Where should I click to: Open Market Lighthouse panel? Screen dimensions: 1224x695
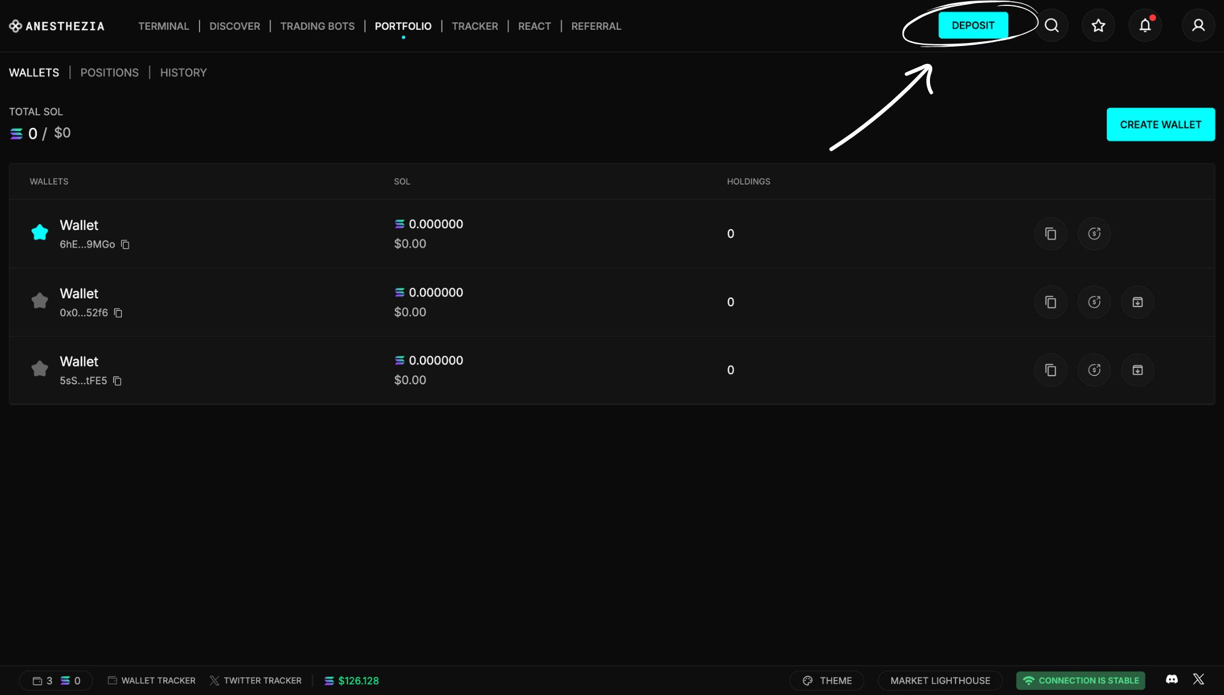tap(940, 681)
